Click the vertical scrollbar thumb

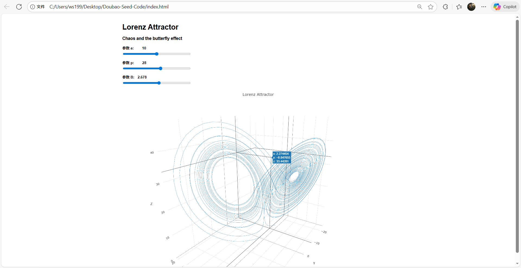coord(517,136)
